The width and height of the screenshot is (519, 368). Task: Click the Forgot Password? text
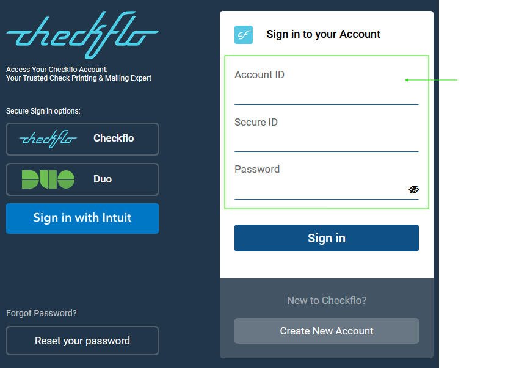pos(42,313)
